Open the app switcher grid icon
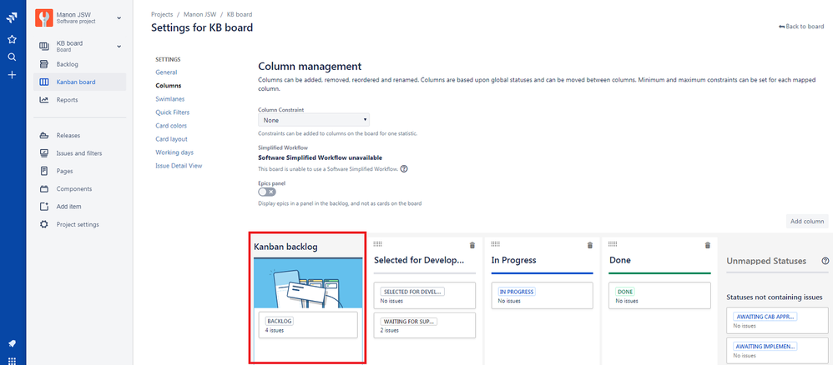The width and height of the screenshot is (833, 365). click(12, 361)
